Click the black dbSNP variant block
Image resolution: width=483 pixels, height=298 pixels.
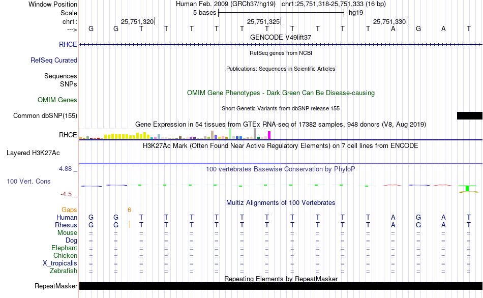point(469,115)
